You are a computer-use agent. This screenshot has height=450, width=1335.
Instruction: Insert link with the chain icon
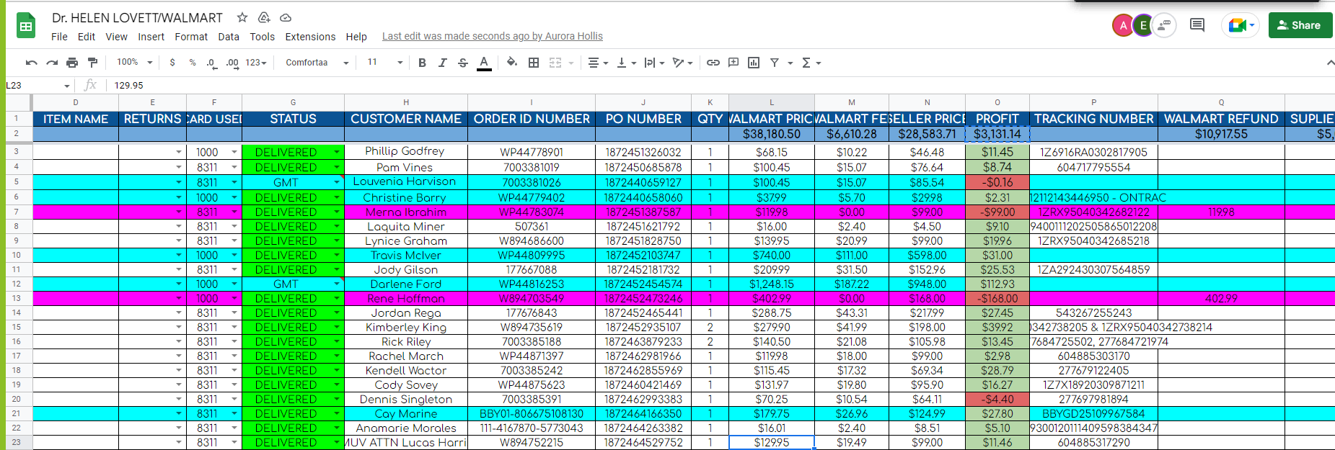[x=713, y=63]
